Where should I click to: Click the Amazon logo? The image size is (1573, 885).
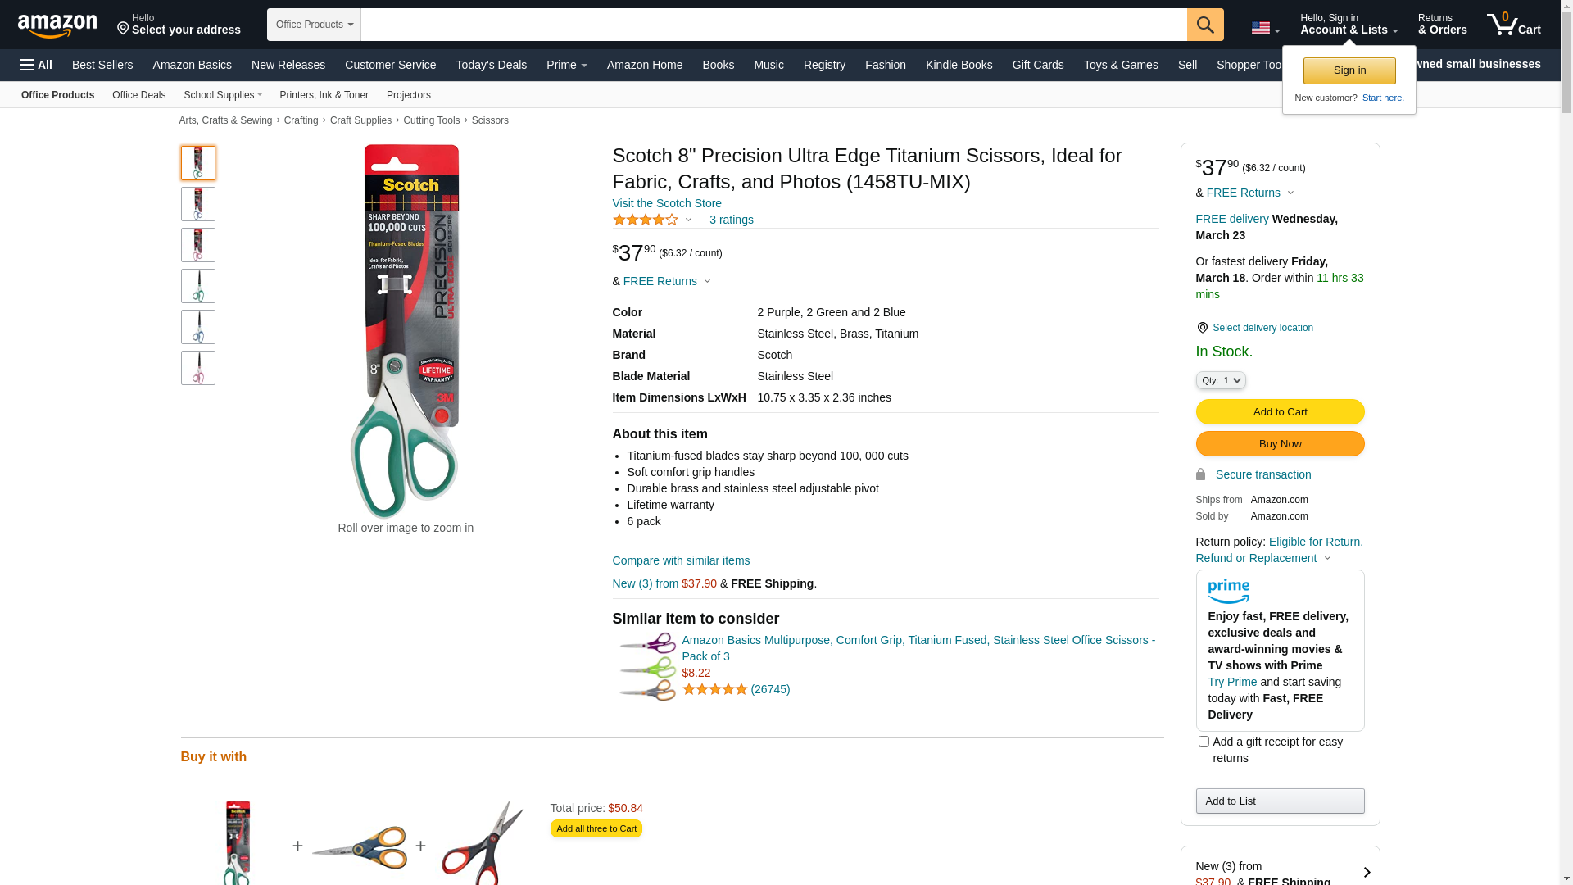(x=57, y=25)
